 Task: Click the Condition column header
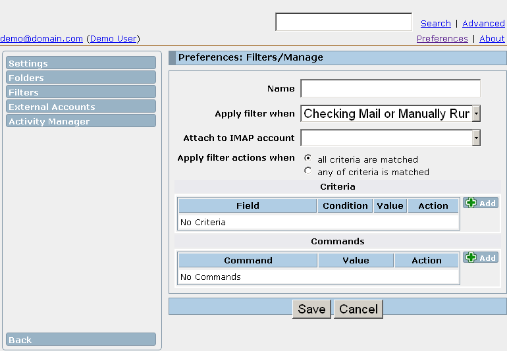(x=345, y=205)
